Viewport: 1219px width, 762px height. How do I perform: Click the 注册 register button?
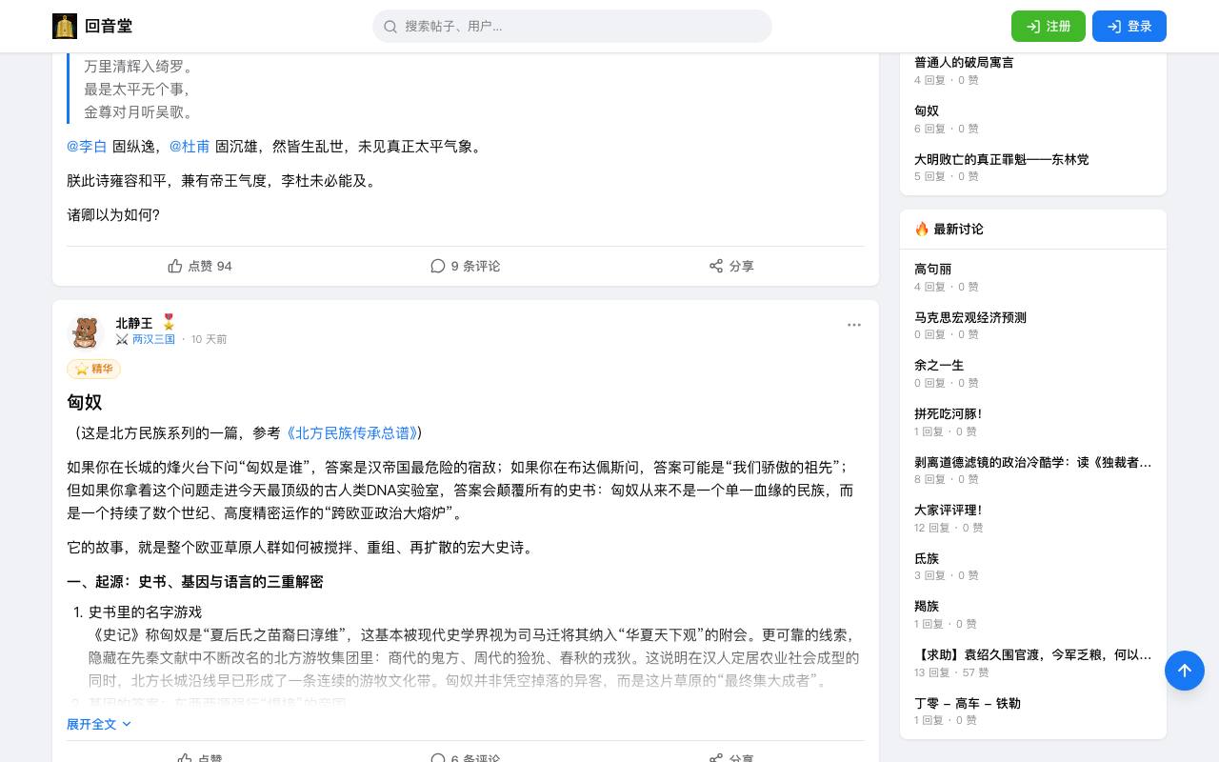[1049, 27]
